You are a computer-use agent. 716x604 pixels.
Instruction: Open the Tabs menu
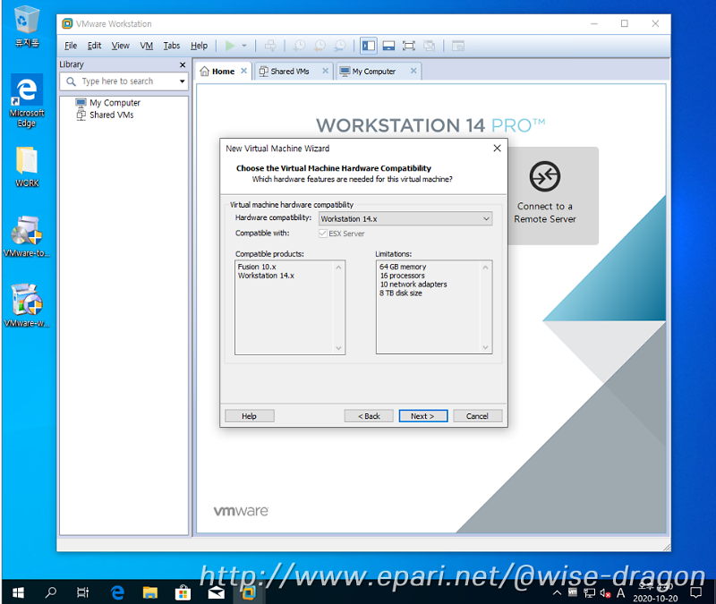click(x=172, y=46)
